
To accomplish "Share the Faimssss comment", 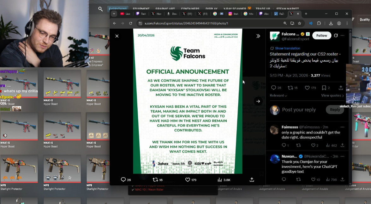I will pyautogui.click(x=342, y=145).
